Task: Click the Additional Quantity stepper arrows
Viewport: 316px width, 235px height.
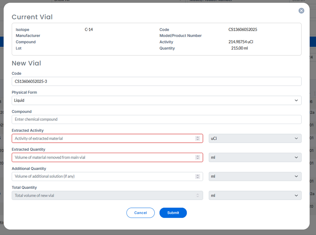Action: [x=197, y=176]
